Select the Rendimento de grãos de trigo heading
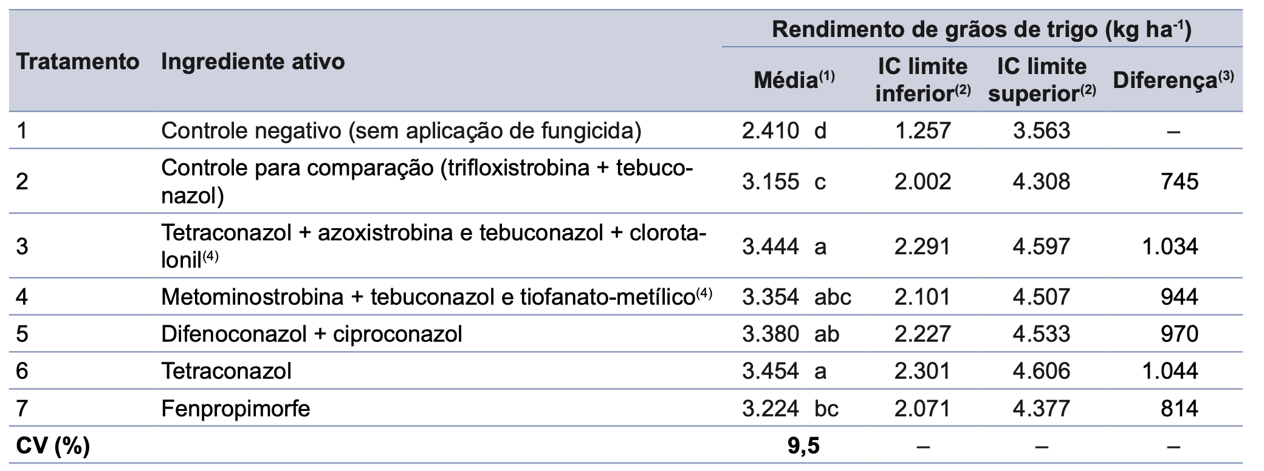1264x471 pixels. click(981, 29)
